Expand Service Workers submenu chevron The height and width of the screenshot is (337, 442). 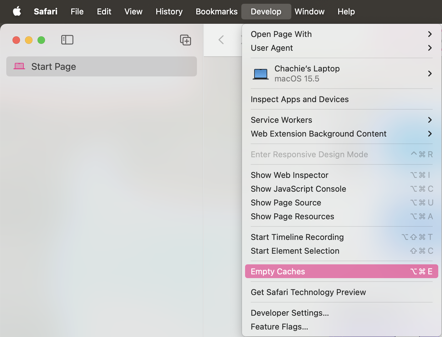point(430,120)
